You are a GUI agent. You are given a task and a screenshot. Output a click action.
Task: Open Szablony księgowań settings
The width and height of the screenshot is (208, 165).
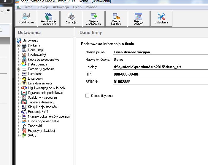pyautogui.click(x=42, y=97)
